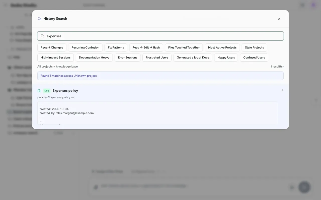
Task: Filter by Frustrated Users
Action: coord(157,57)
